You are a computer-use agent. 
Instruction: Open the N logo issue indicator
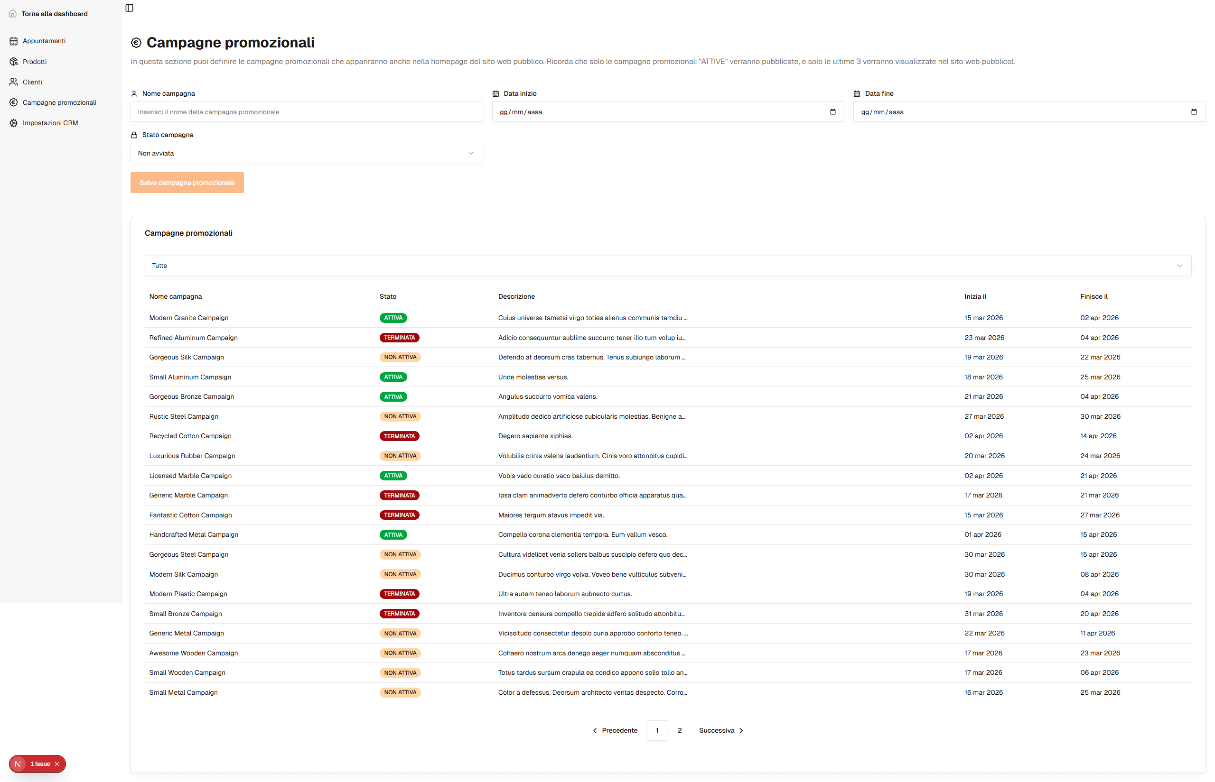[x=18, y=764]
